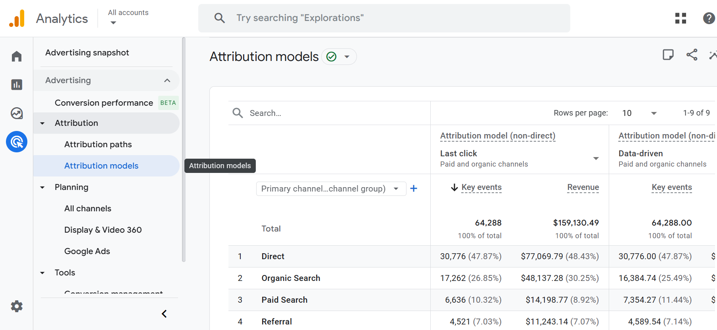Click the sort arrow beside Key events

(454, 188)
